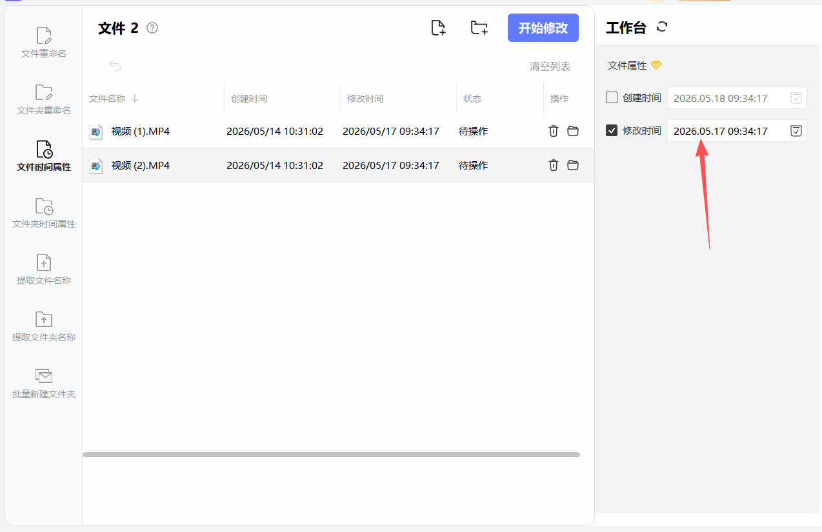Click the 创建时间 date input field

point(737,98)
